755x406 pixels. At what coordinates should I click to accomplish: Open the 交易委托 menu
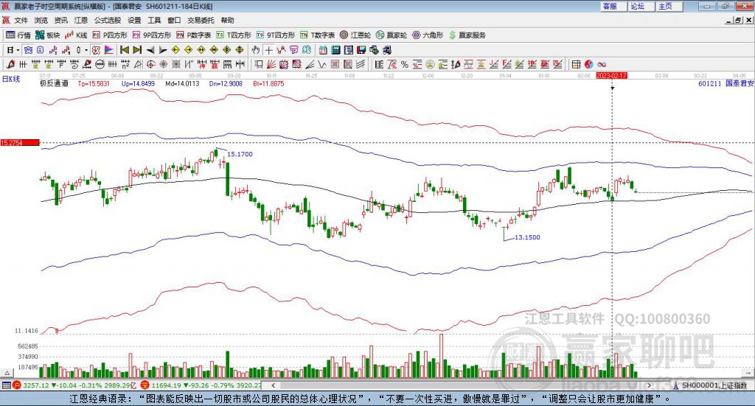coord(201,20)
